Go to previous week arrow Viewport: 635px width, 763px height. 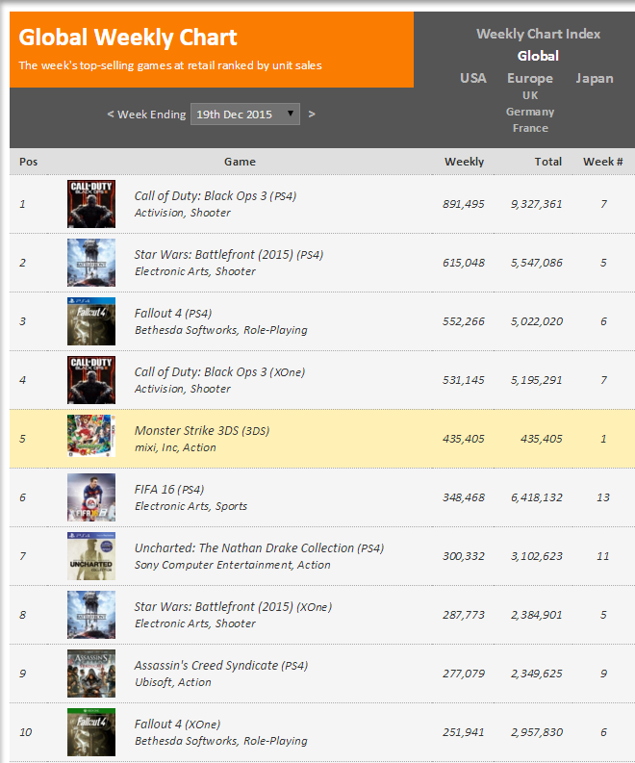[111, 114]
